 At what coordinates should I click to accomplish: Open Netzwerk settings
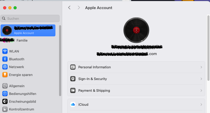coord(28,67)
